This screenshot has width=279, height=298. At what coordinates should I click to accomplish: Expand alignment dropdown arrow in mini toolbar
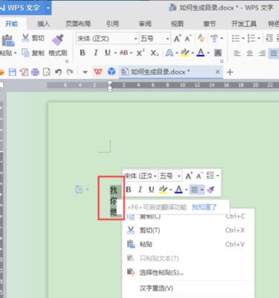(x=202, y=190)
